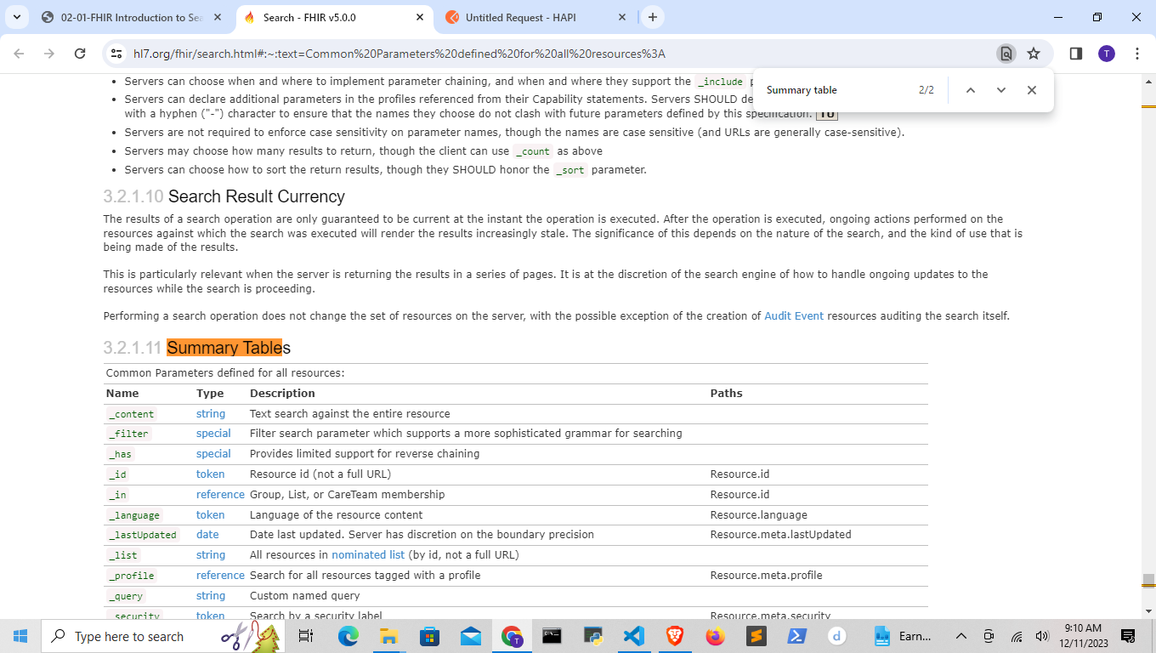Close the Untitled Request - HAPI tab

(622, 17)
